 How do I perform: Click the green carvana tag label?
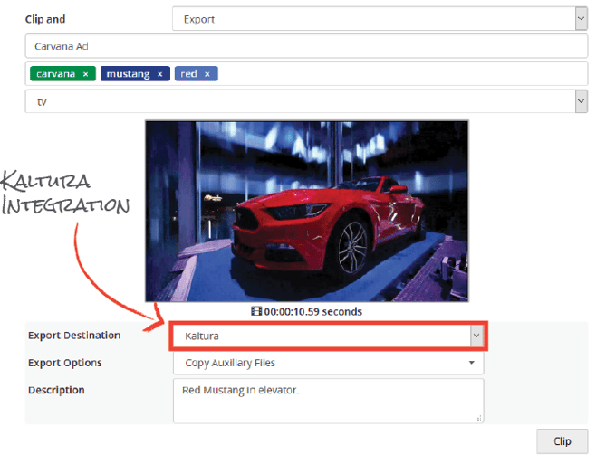click(56, 74)
